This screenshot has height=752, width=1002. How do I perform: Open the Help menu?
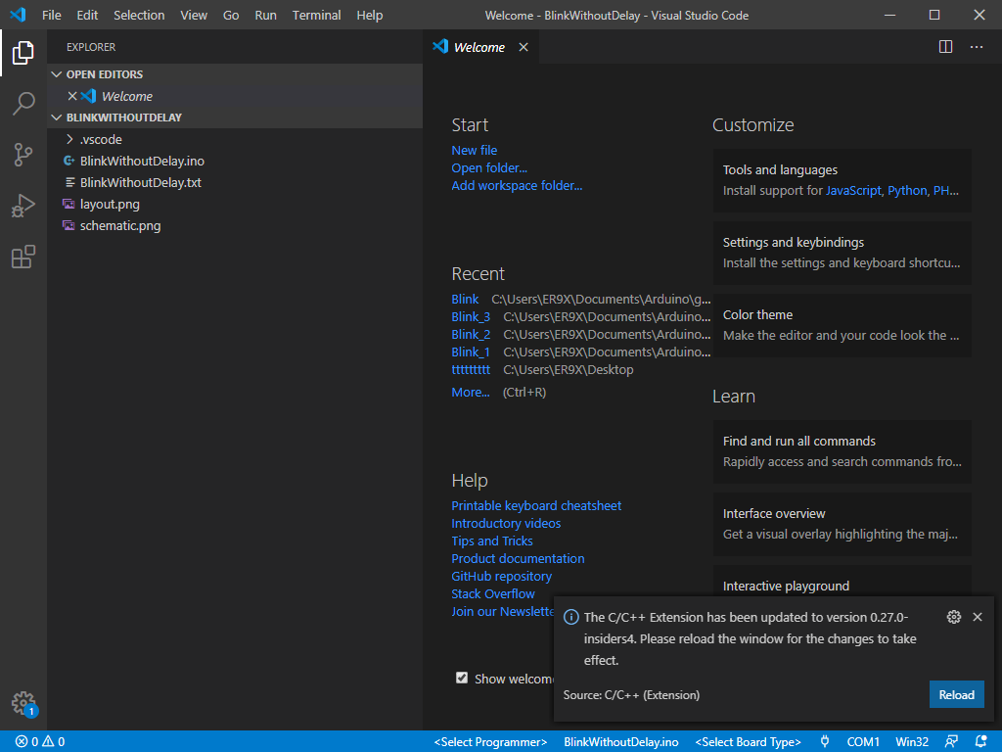coord(369,16)
